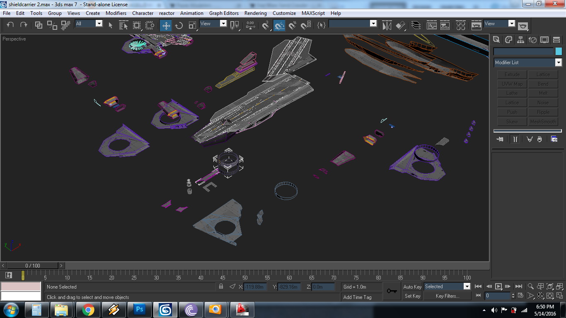This screenshot has width=566, height=318.
Task: Click the Use Pivot Point Center button
Action: [235, 25]
